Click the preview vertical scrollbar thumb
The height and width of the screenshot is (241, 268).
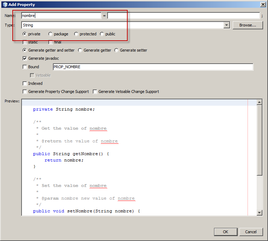pyautogui.click(x=260, y=140)
